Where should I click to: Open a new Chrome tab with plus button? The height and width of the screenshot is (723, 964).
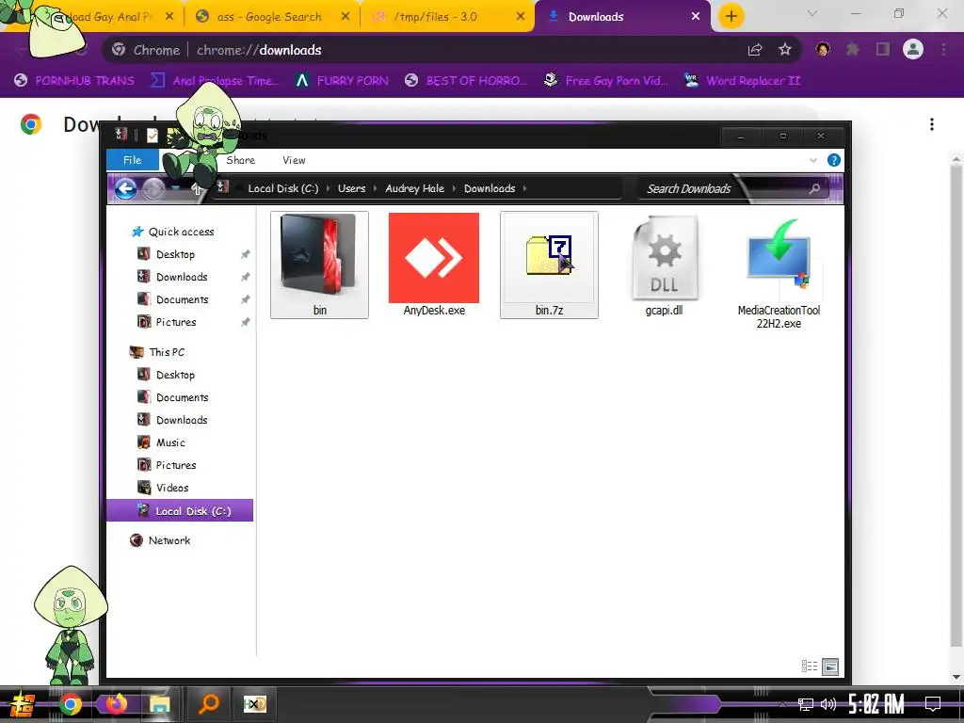coord(731,17)
